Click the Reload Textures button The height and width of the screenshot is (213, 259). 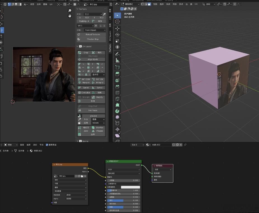[x=91, y=35]
